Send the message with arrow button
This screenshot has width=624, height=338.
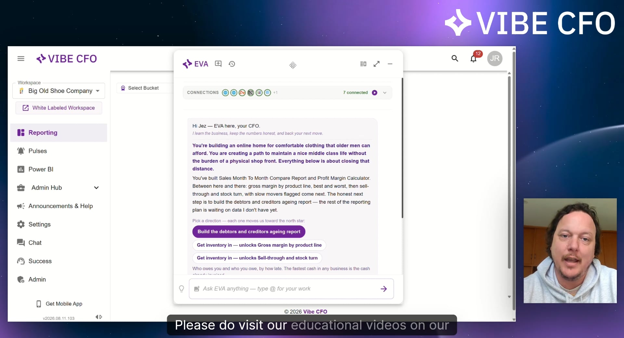(x=384, y=289)
